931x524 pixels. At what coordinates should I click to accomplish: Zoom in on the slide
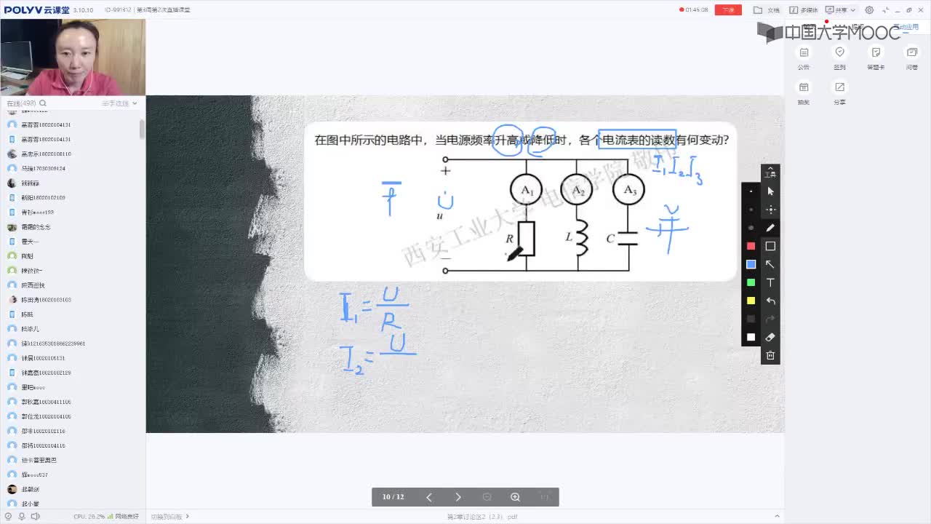515,497
